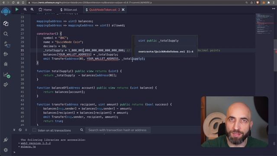
Task: Bookmark this page icon in browser
Action: coord(23,3)
